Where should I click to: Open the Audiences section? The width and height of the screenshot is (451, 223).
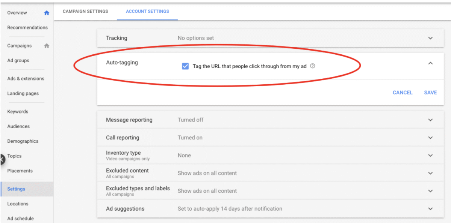pos(18,126)
